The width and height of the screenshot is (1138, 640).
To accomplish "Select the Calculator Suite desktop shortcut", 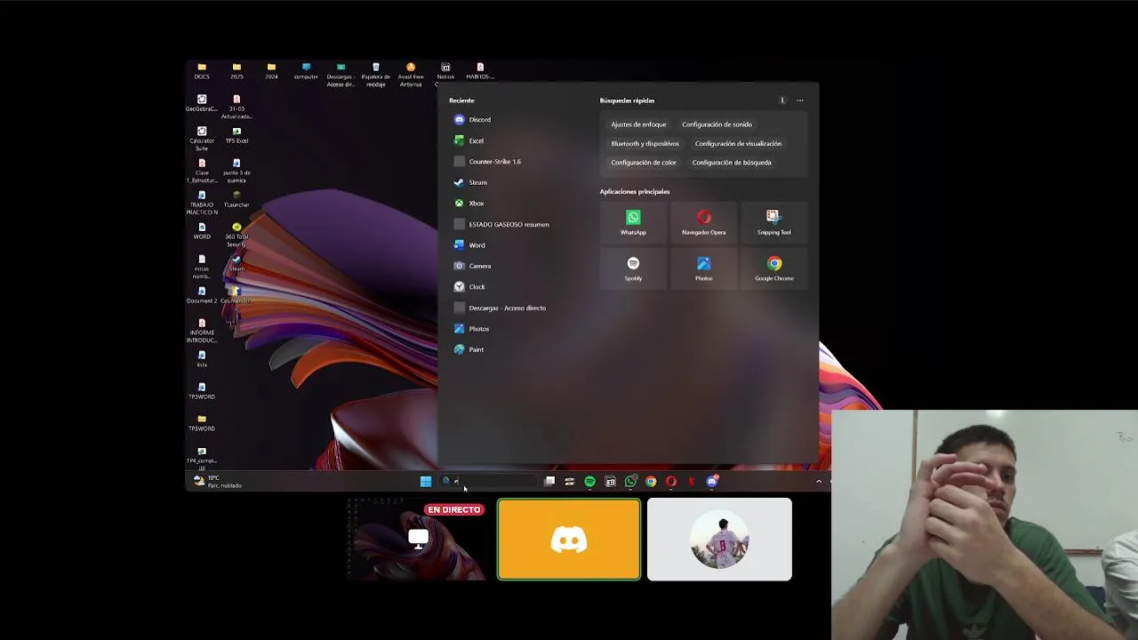I will click(202, 139).
